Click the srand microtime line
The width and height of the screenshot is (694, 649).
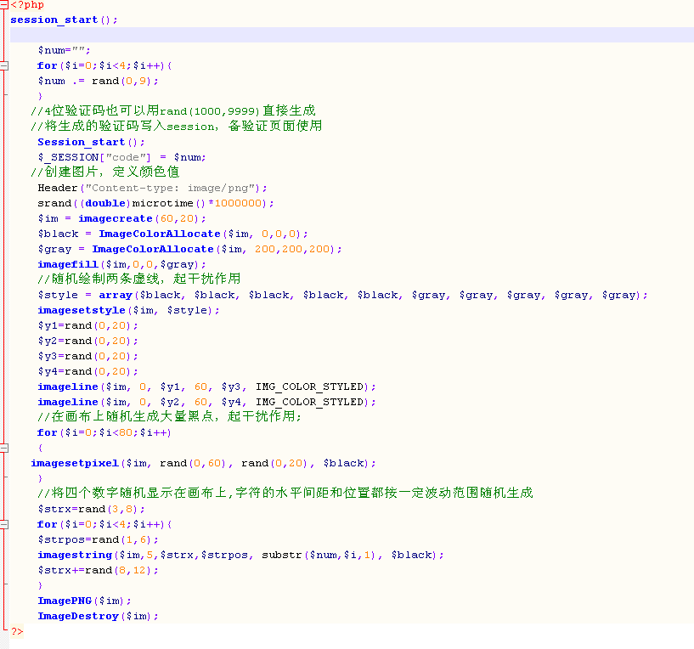pos(155,203)
